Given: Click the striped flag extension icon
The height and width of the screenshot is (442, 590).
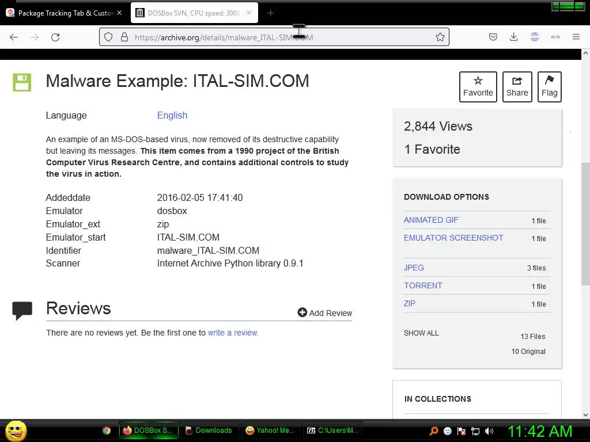Looking at the screenshot, I should 535,37.
